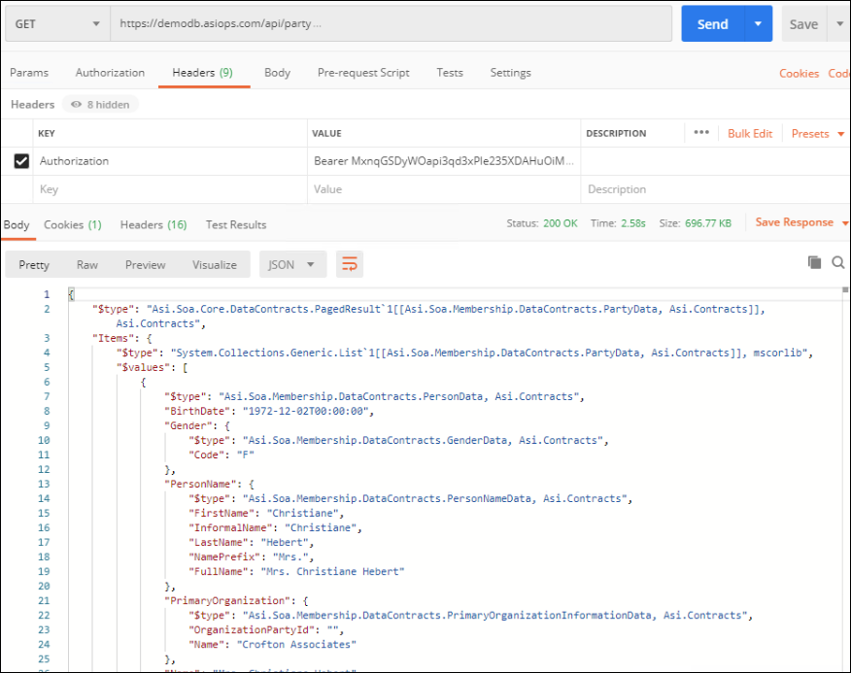851x673 pixels.
Task: Click the request URL field
Action: tap(391, 24)
